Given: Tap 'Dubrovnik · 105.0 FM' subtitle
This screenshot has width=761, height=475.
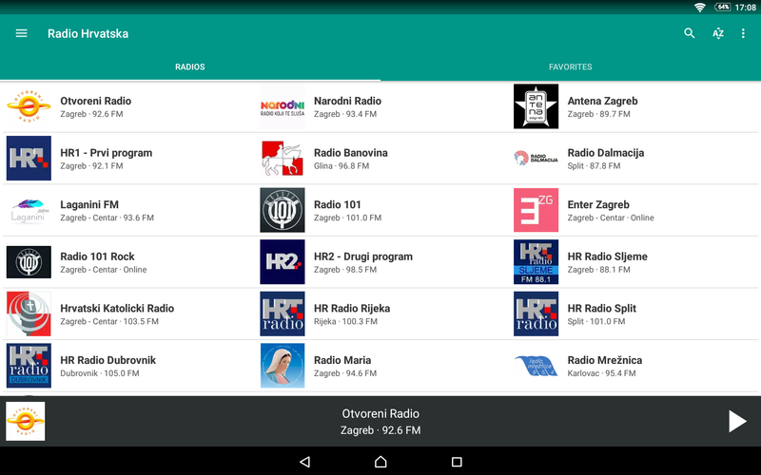Looking at the screenshot, I should [100, 373].
